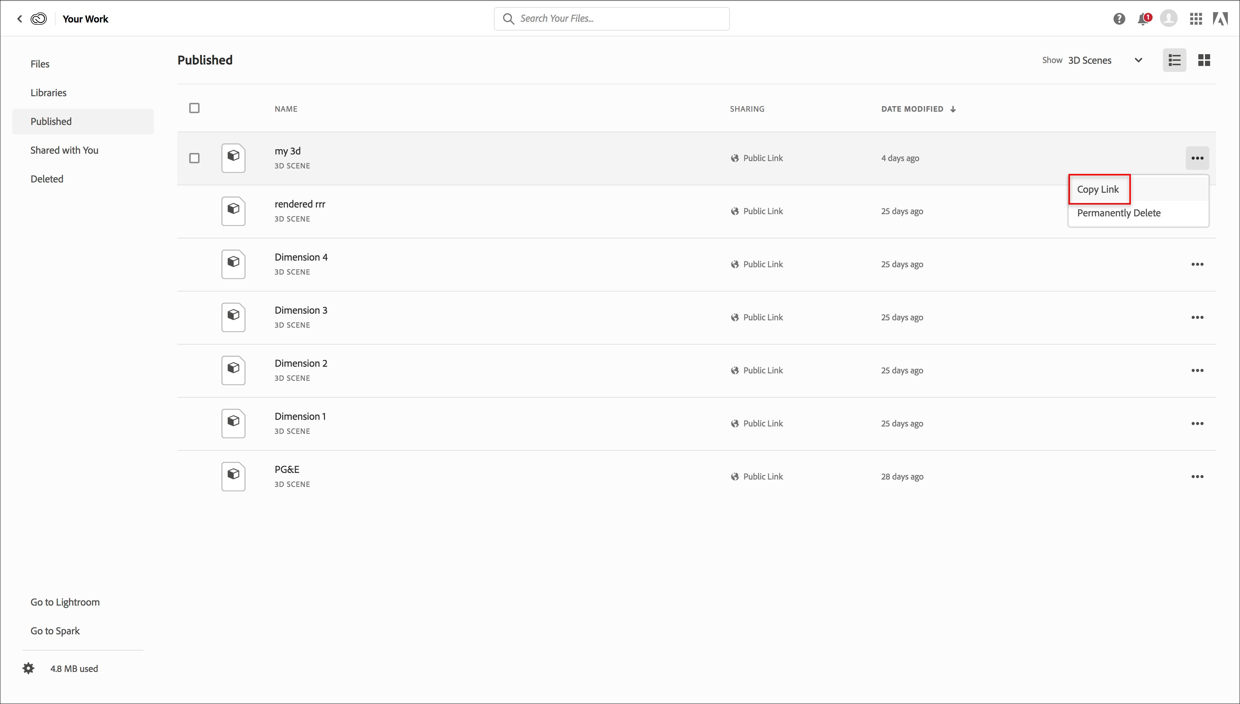
Task: Click the Creative Cloud logo icon
Action: pos(39,19)
